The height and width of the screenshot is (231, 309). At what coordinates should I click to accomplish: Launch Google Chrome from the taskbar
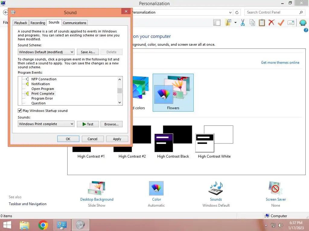coord(43,225)
